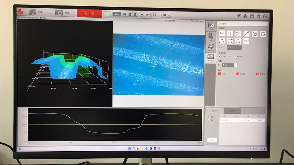Click the button below results table
294x165 pixels.
pyautogui.click(x=212, y=140)
